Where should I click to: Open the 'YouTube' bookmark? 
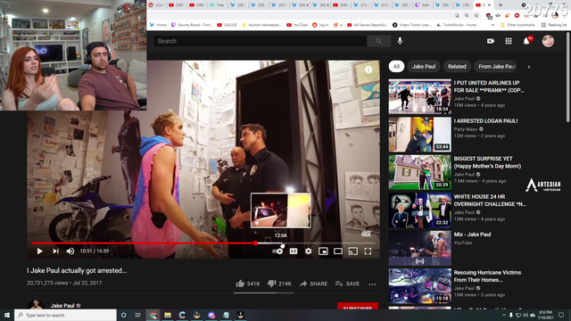(x=297, y=25)
